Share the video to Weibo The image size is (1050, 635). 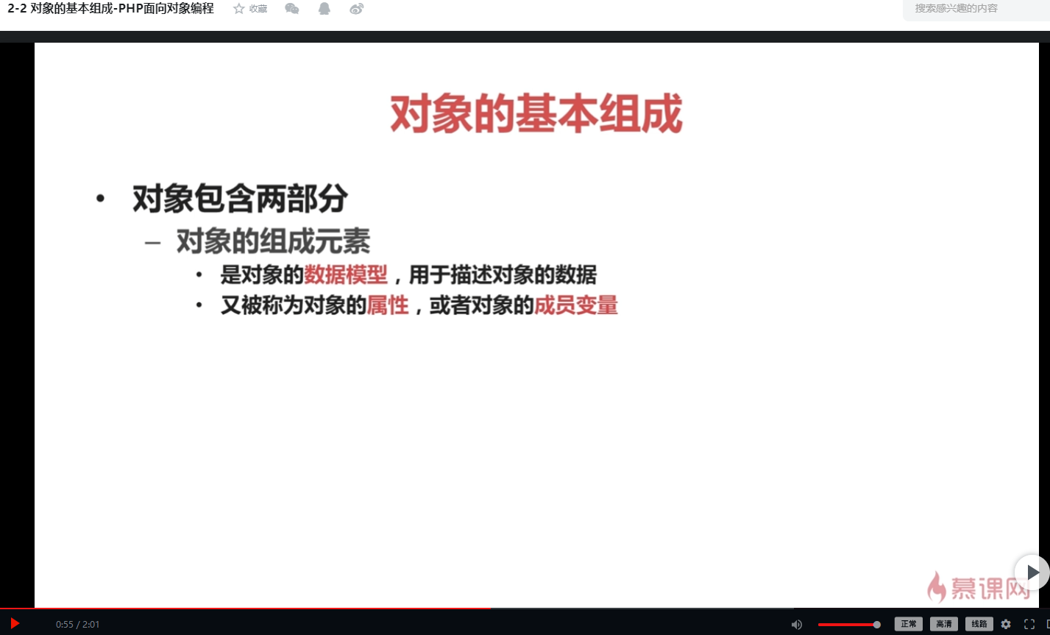pyautogui.click(x=356, y=8)
